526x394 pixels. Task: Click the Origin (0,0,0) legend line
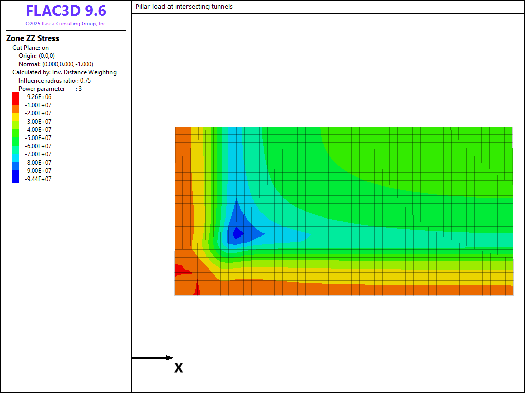click(x=36, y=56)
